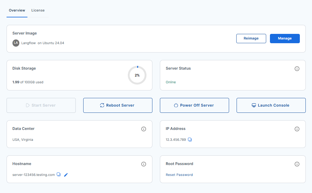312x193 pixels.
Task: Open the Manage server image button
Action: coord(285,39)
